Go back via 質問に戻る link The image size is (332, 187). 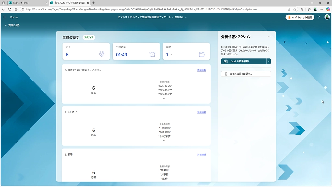coord(12,25)
